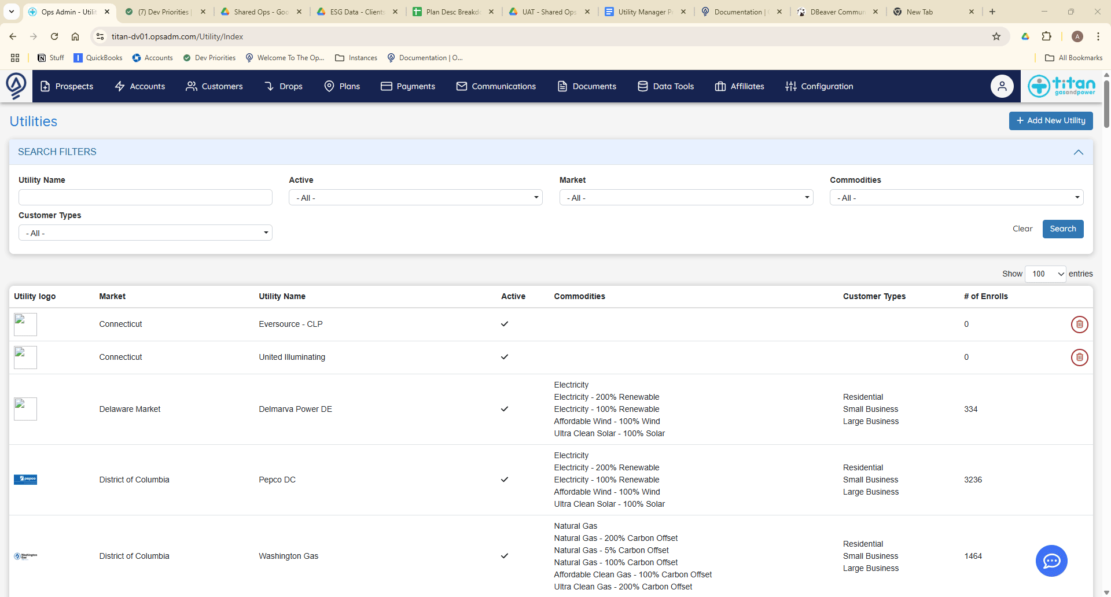The height and width of the screenshot is (597, 1111).
Task: Change the Show entries count dropdown
Action: pyautogui.click(x=1045, y=274)
